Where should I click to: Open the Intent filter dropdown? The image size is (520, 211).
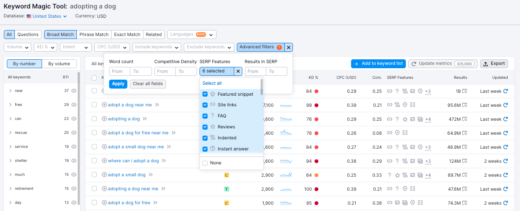coord(76,47)
